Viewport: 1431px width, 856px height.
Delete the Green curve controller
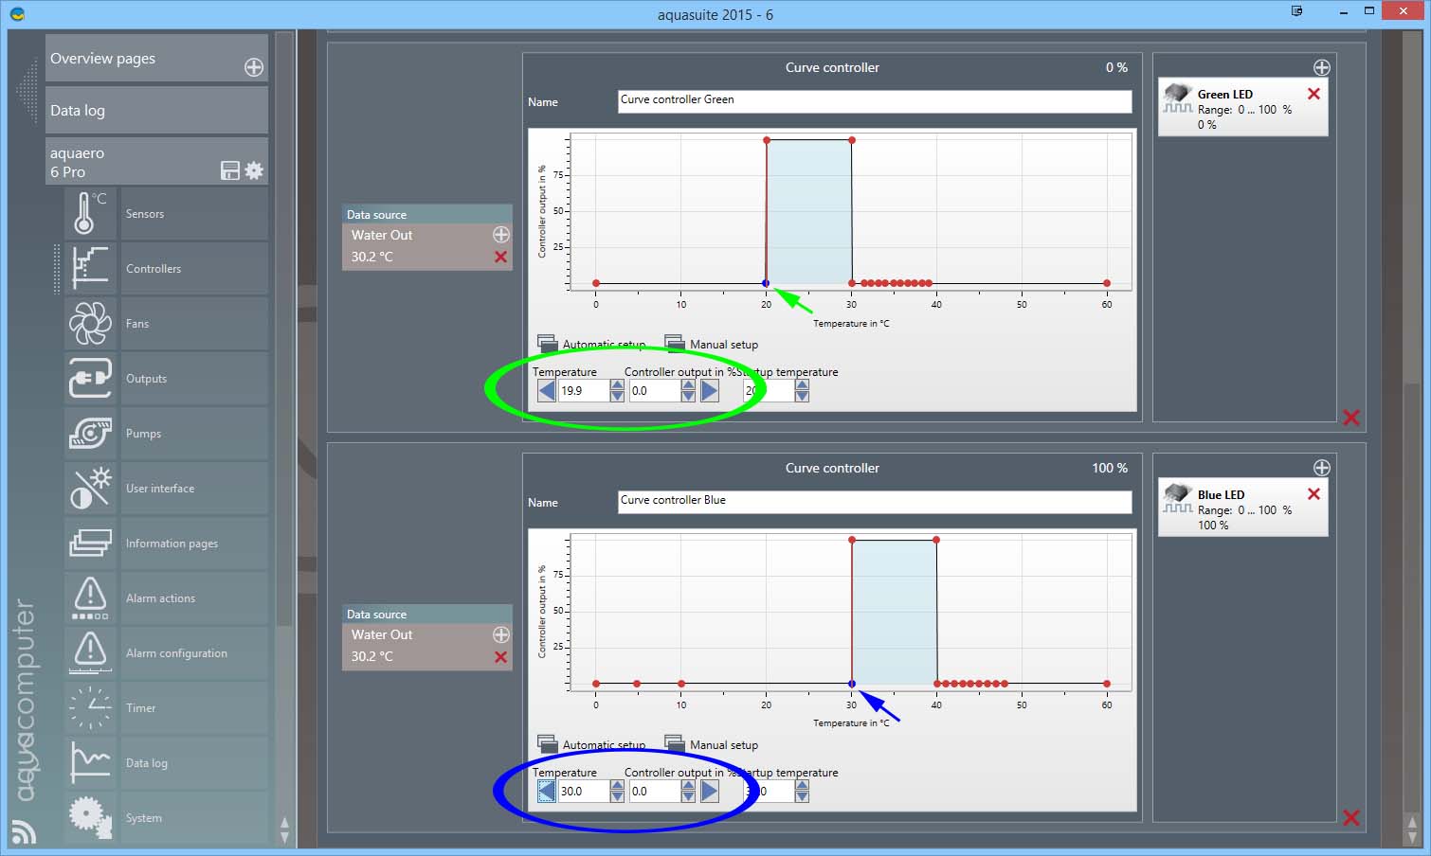pos(1351,418)
